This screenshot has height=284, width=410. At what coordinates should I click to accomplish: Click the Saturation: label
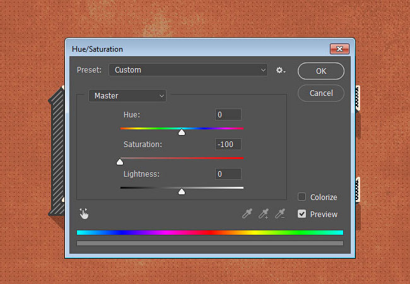click(143, 145)
